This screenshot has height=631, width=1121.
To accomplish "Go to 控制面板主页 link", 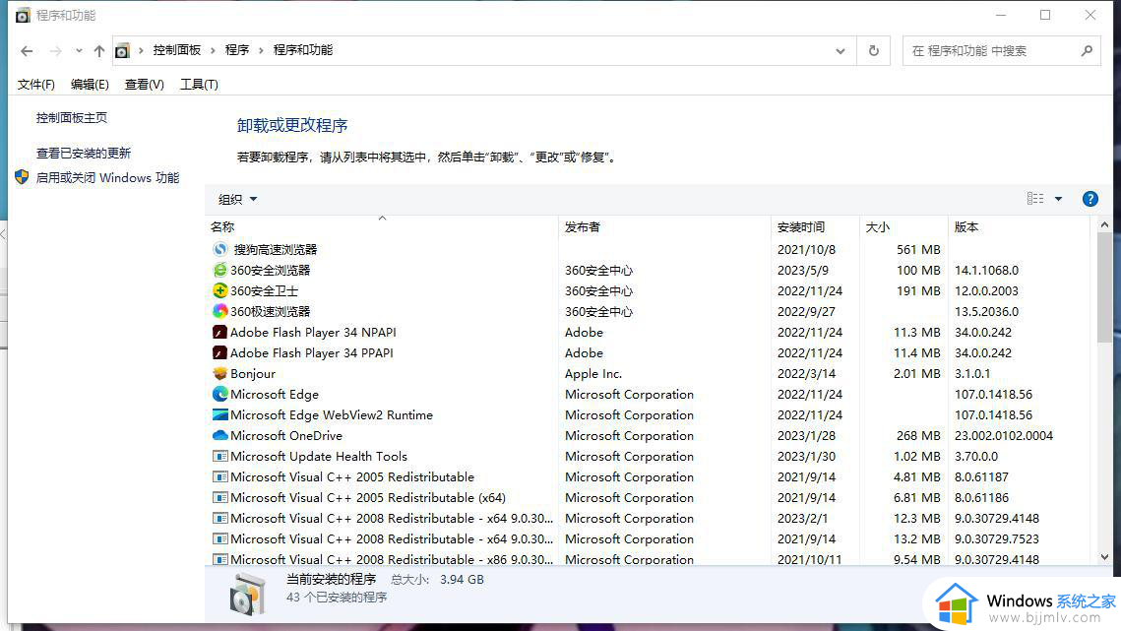I will [x=72, y=117].
